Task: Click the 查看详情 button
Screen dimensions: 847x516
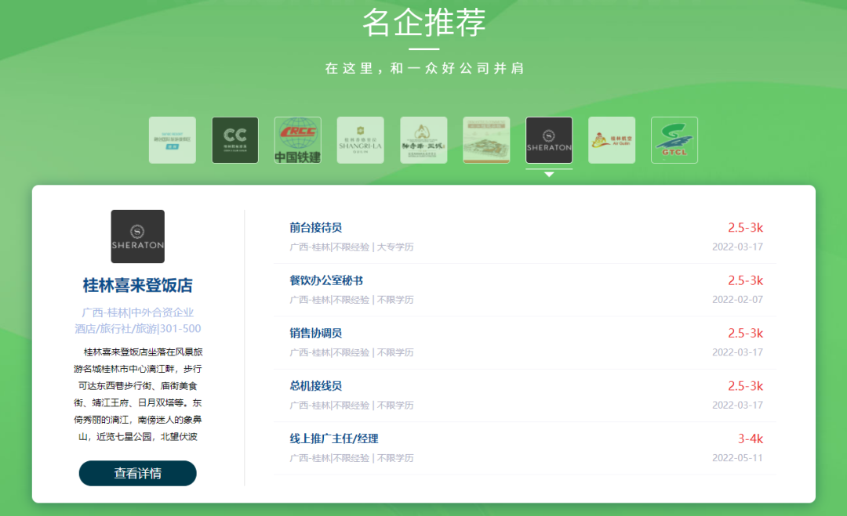Action: pyautogui.click(x=138, y=473)
